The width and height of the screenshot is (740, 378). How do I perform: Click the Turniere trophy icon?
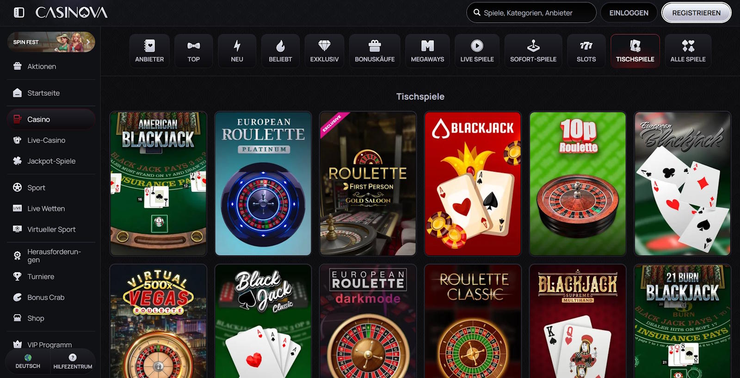click(18, 276)
